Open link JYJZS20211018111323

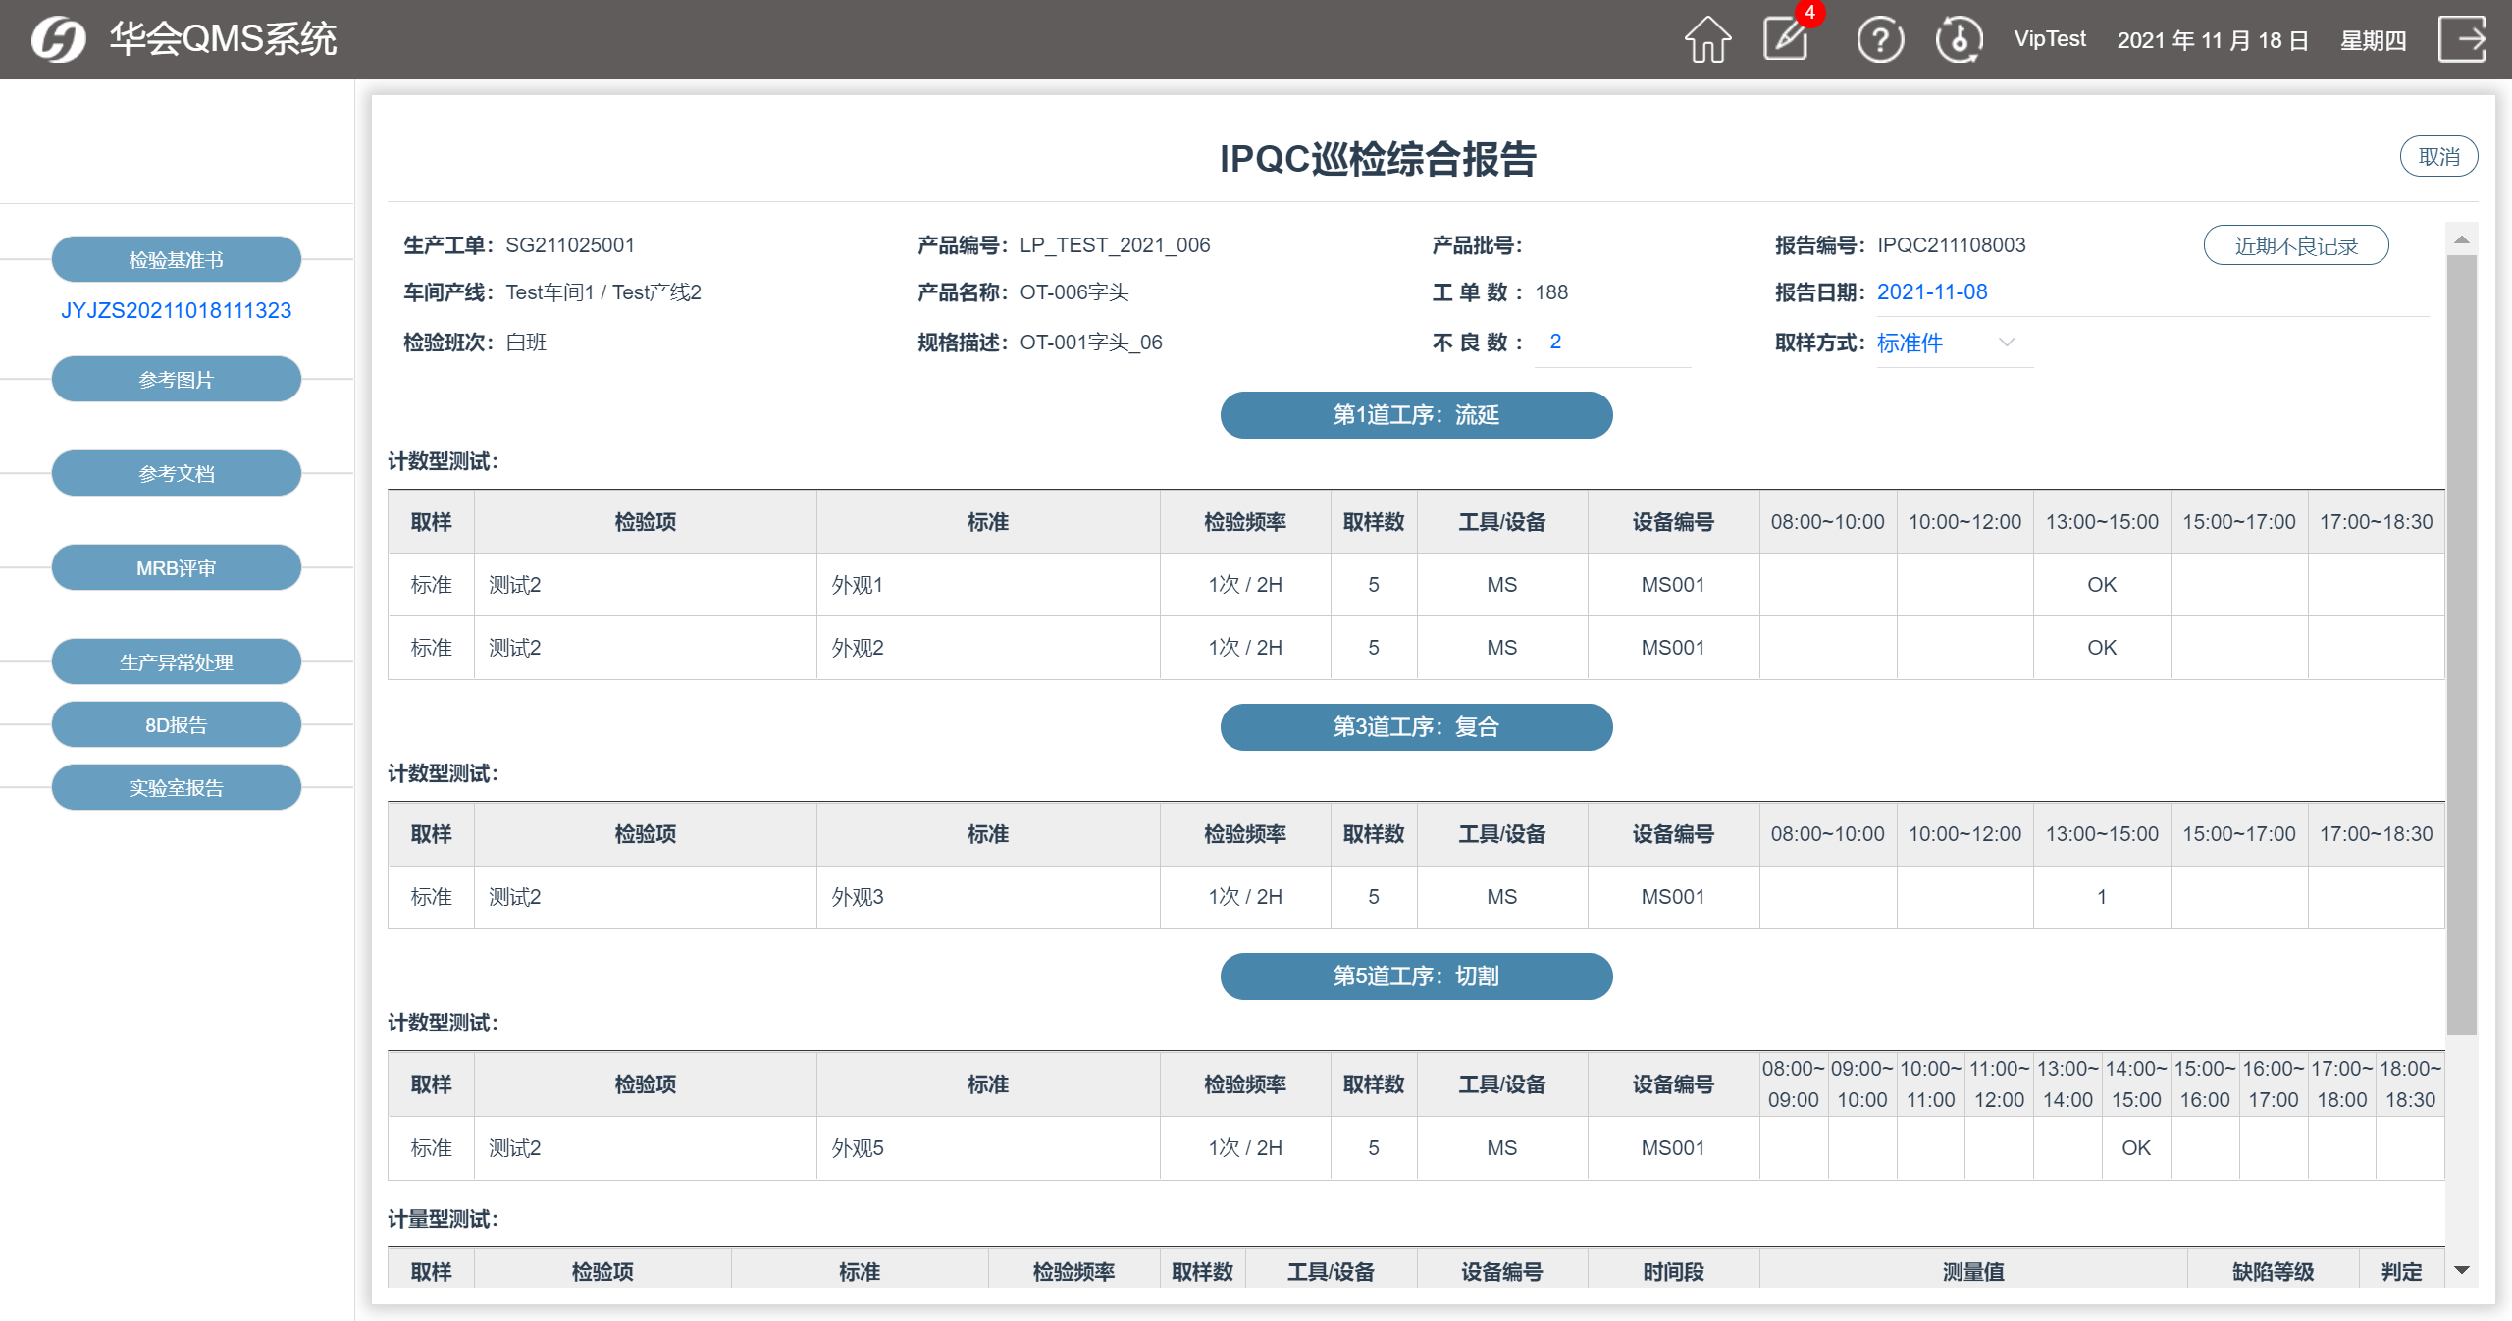click(177, 310)
